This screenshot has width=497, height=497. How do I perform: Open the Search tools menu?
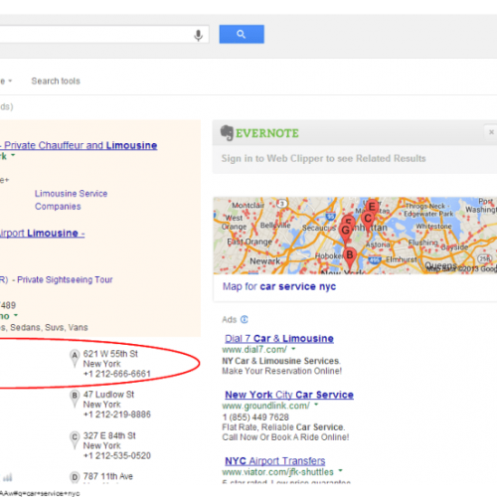click(56, 82)
